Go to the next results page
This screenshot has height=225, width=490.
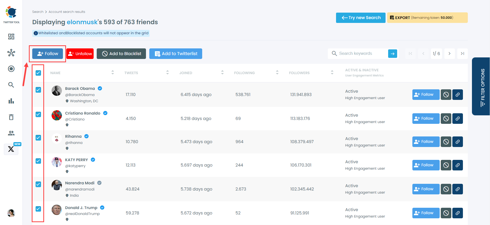(x=450, y=54)
